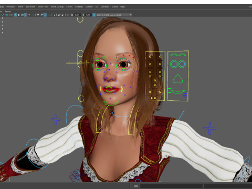Click the Gamma value field 1.00
This screenshot has height=189, width=252.
coord(88,15)
